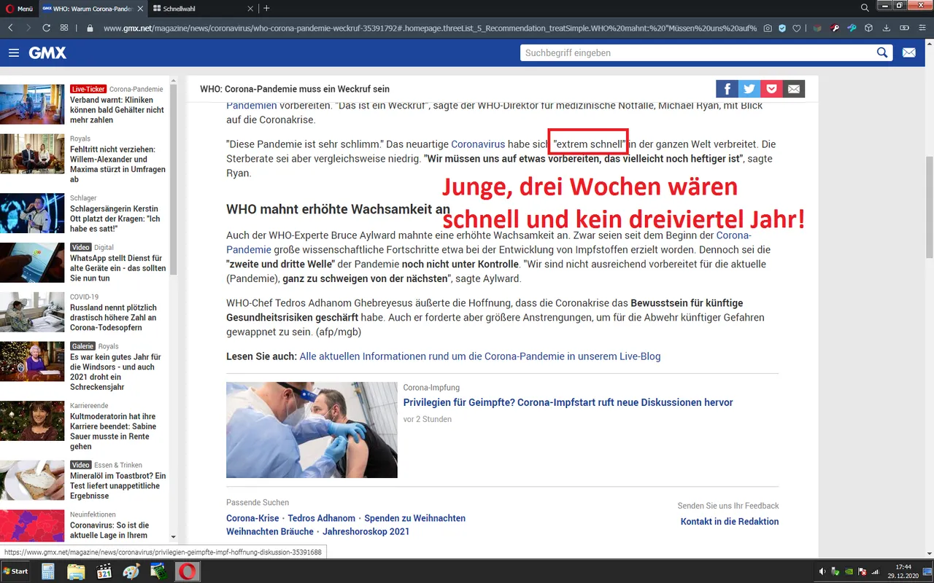Open Weihnachten Bräuche suggestion
Viewport: 934px width, 583px height.
[270, 531]
